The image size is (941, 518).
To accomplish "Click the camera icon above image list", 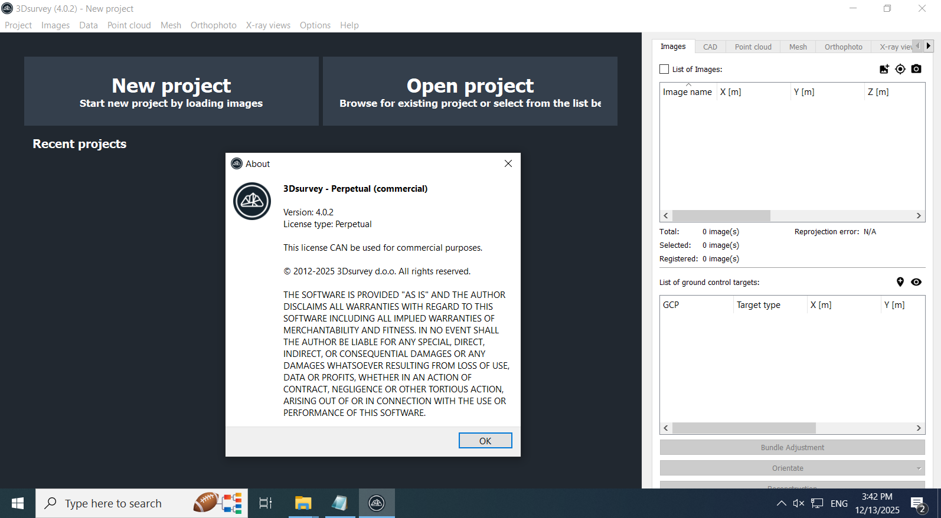I will pyautogui.click(x=916, y=69).
